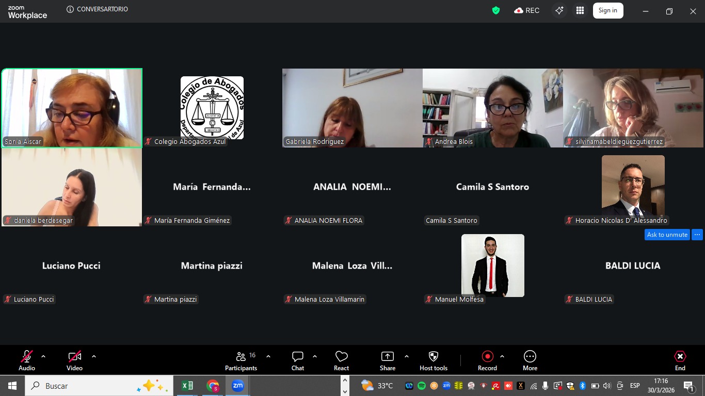Expand the Share options chevron
Image resolution: width=705 pixels, height=396 pixels.
(x=407, y=356)
